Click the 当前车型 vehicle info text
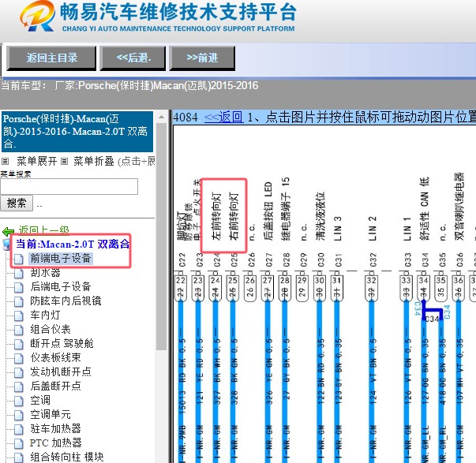The height and width of the screenshot is (463, 476). [129, 85]
